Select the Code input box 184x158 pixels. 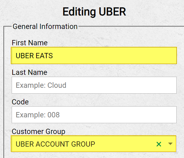[94, 115]
